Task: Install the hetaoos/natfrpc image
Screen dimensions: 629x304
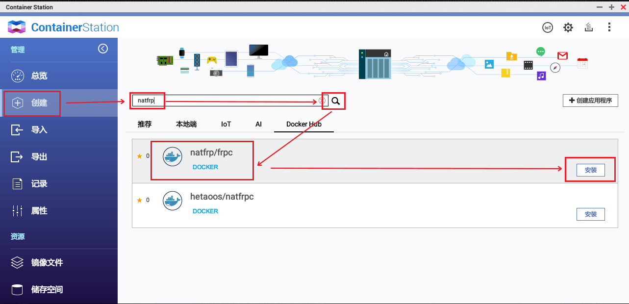Action: (x=590, y=214)
